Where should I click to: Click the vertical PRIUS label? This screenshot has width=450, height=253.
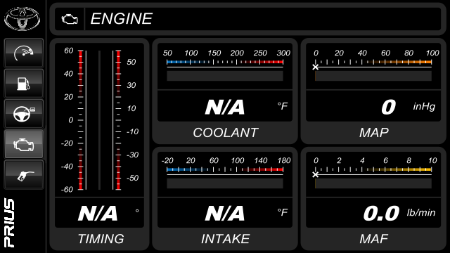9,223
